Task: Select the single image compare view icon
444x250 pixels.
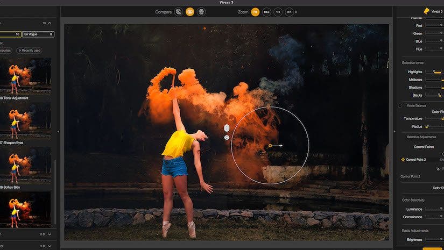Action: (178, 12)
